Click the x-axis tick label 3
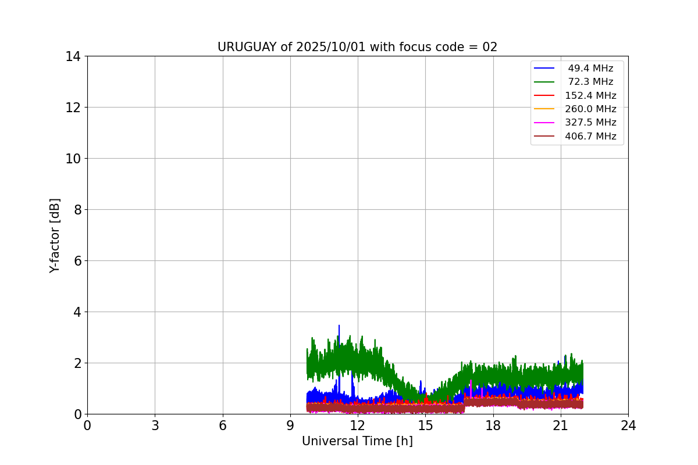 (x=155, y=425)
